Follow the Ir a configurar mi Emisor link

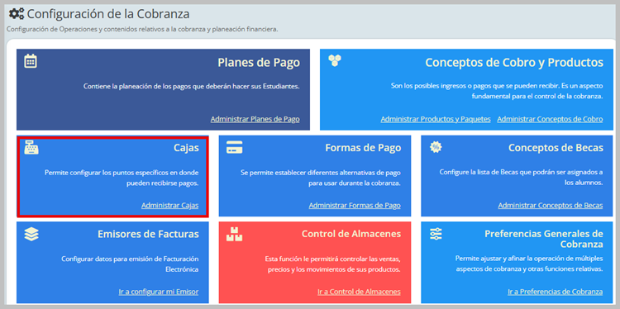[x=159, y=292]
